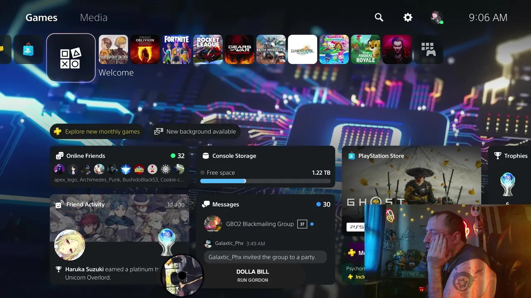The width and height of the screenshot is (531, 298).
Task: Select the purple first friend avatar
Action: (59, 169)
